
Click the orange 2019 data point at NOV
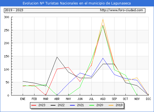click(x=137, y=78)
